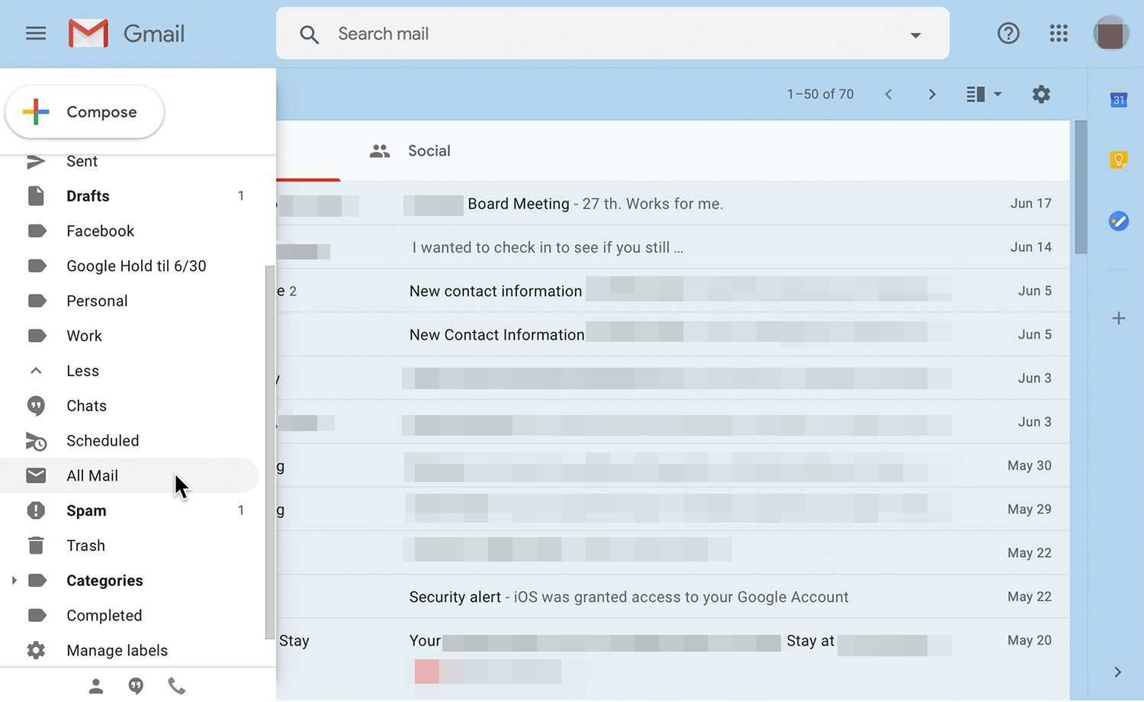Switch to the Social tab
The height and width of the screenshot is (702, 1144).
click(x=429, y=150)
